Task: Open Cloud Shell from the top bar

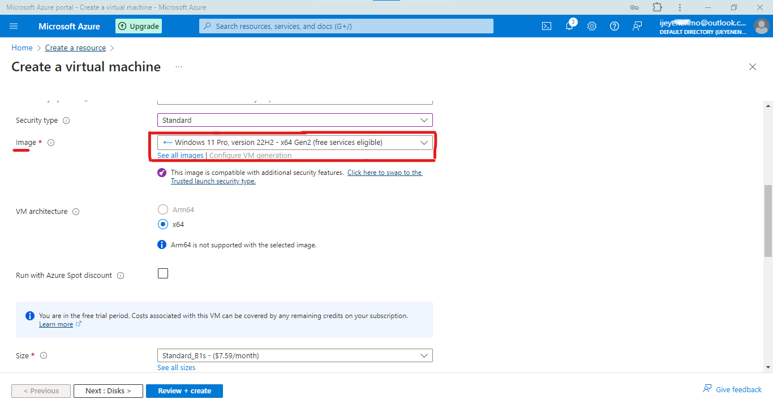Action: [547, 26]
